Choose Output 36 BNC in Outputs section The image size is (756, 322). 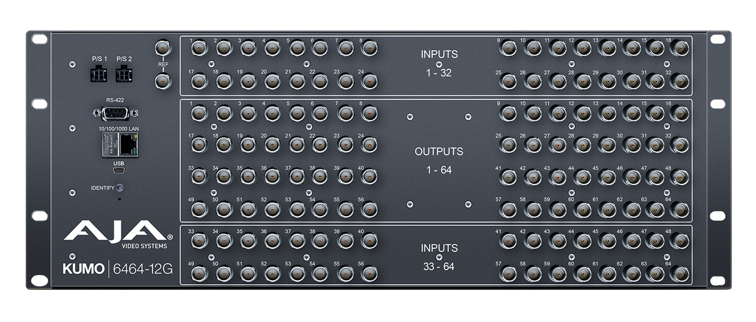[273, 177]
